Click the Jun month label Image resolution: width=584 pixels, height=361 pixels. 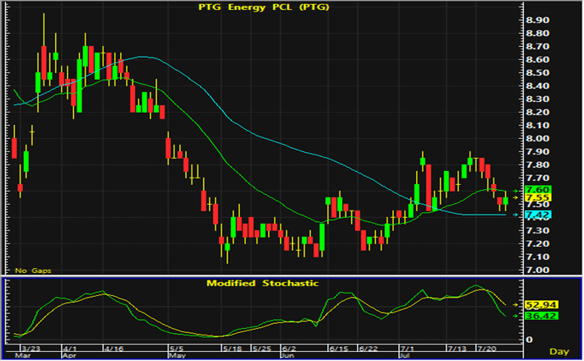click(288, 355)
